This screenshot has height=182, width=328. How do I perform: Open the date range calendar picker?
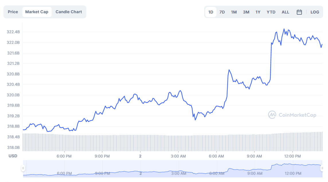[x=299, y=12]
